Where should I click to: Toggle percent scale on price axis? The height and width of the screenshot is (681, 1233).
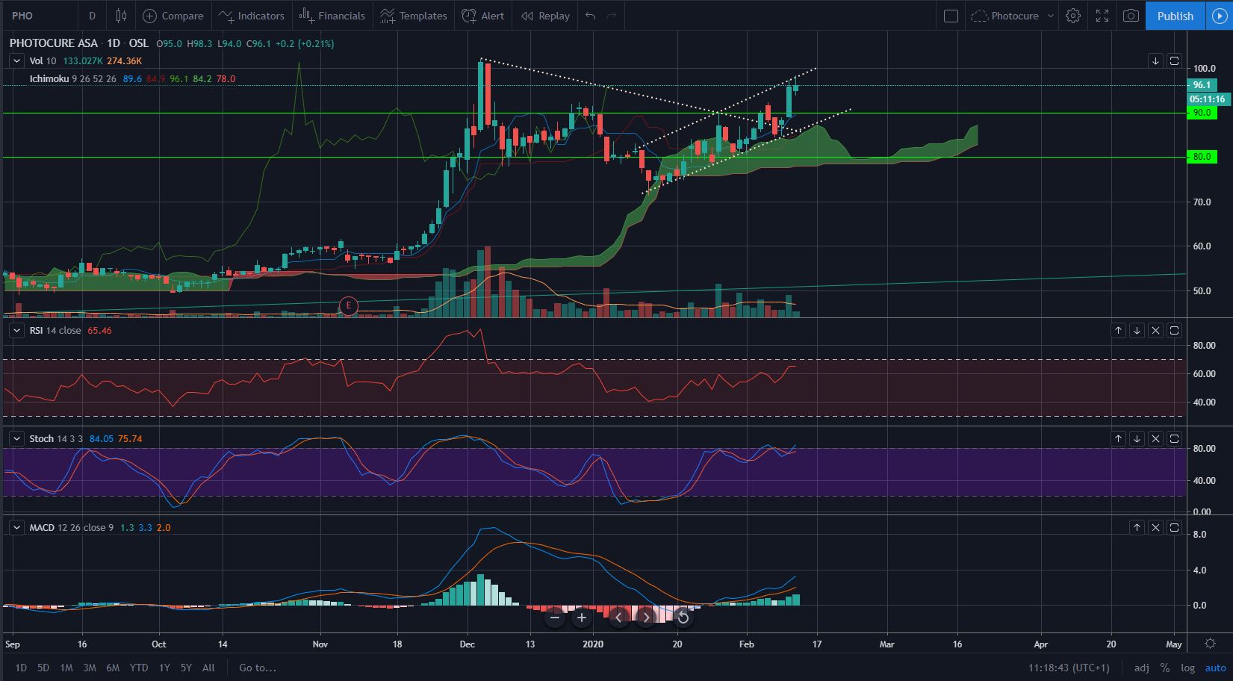pyautogui.click(x=1164, y=668)
